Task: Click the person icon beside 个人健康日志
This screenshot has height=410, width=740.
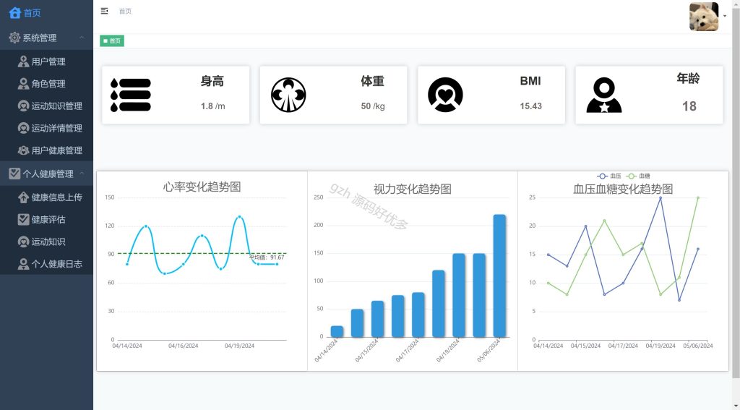Action: (x=23, y=263)
